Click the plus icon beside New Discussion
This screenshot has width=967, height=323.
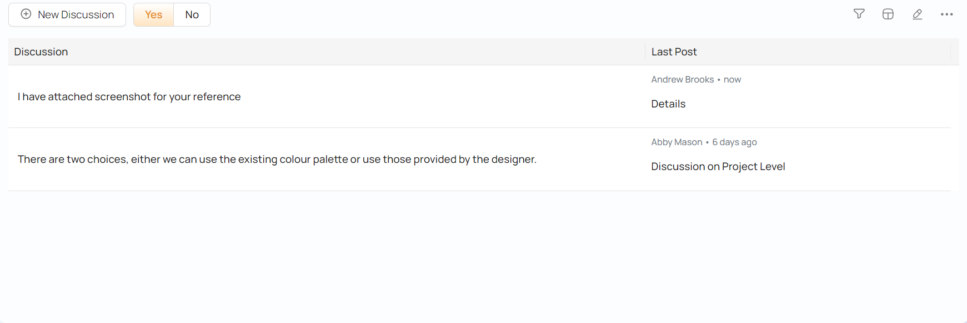pyautogui.click(x=26, y=14)
